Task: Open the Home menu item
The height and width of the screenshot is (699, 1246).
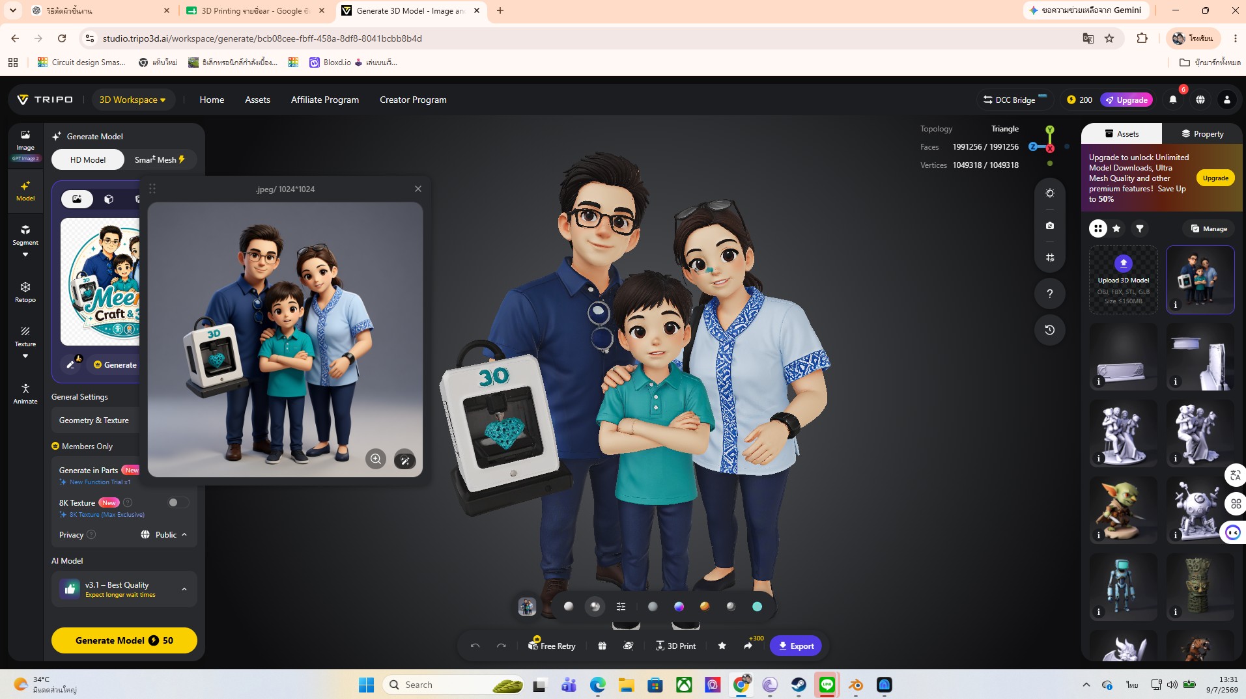Action: pos(212,100)
